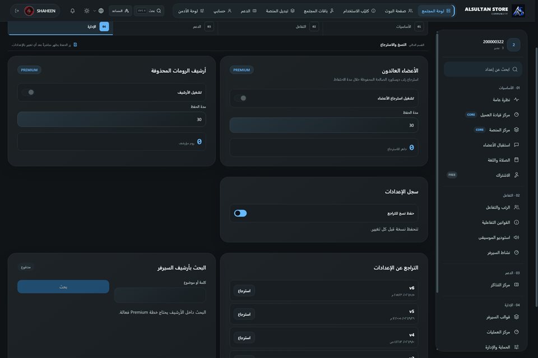Viewport: 538px width, 358px height.
Task: Toggle تشغيل الأرشيف archive switch
Action: tap(28, 92)
